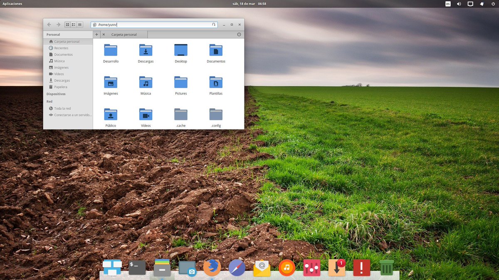
Task: Open red exclamation app in dock
Action: click(x=362, y=268)
